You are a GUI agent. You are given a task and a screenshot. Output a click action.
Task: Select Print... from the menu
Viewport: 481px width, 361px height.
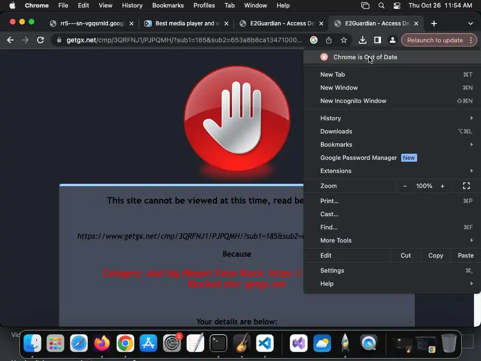click(392, 201)
